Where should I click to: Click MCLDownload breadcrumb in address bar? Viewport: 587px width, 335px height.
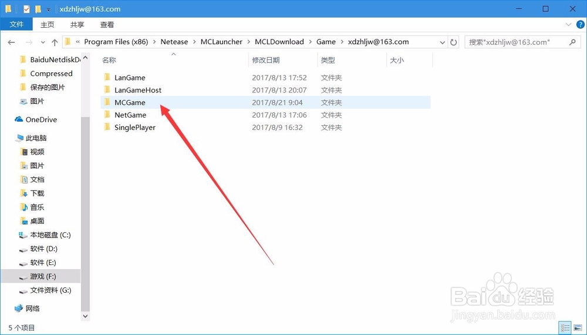coord(279,42)
